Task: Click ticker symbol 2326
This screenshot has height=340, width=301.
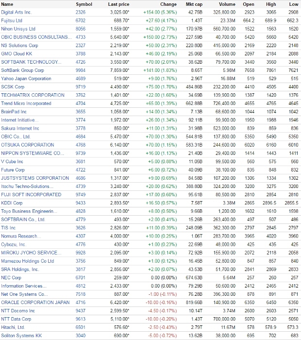Action: [81, 12]
